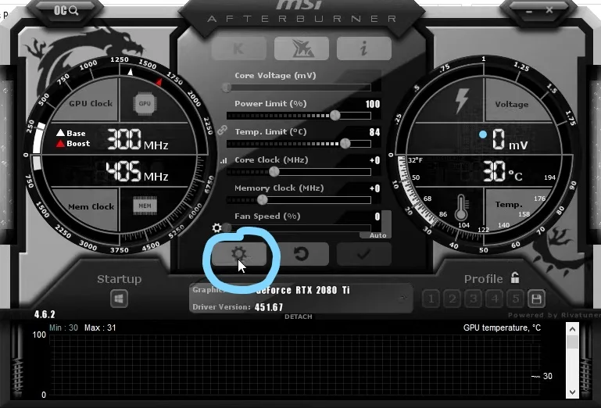
Task: Open settings with the gear button
Action: (x=239, y=254)
